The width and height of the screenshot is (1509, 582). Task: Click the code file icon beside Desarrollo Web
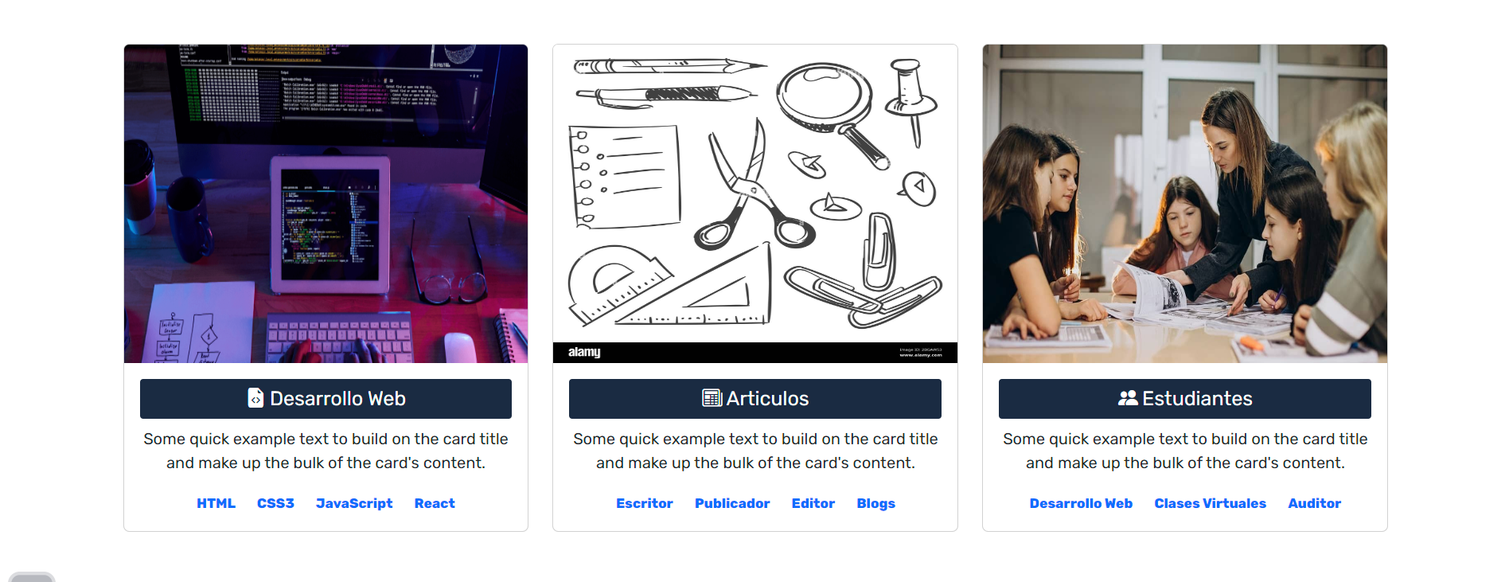(255, 398)
